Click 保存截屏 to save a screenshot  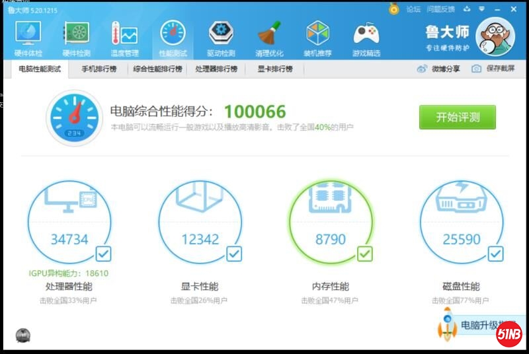pos(494,69)
